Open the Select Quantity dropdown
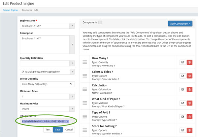198x137 pixels. tap(47, 84)
